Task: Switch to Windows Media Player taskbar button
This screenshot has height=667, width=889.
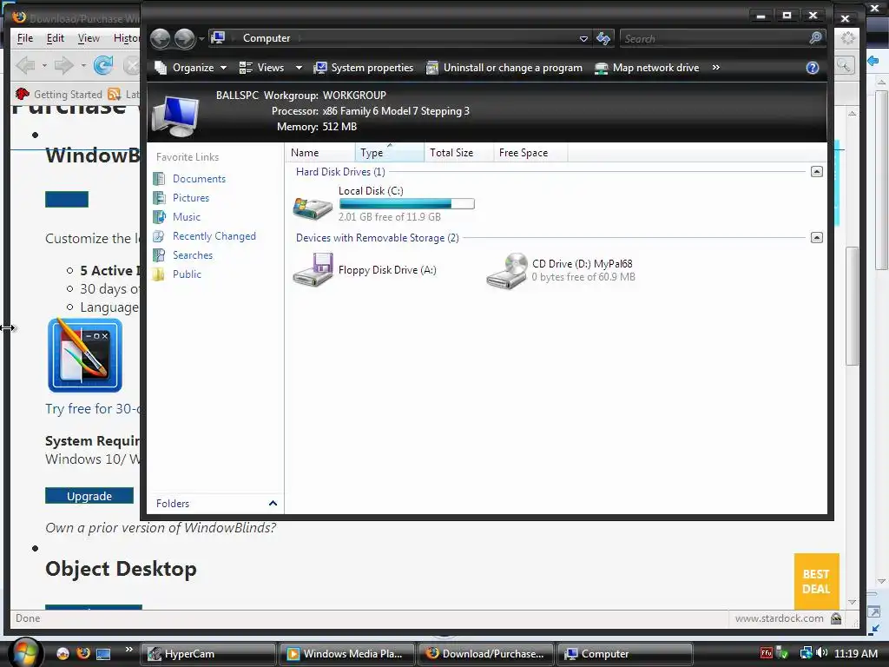Action: (347, 654)
